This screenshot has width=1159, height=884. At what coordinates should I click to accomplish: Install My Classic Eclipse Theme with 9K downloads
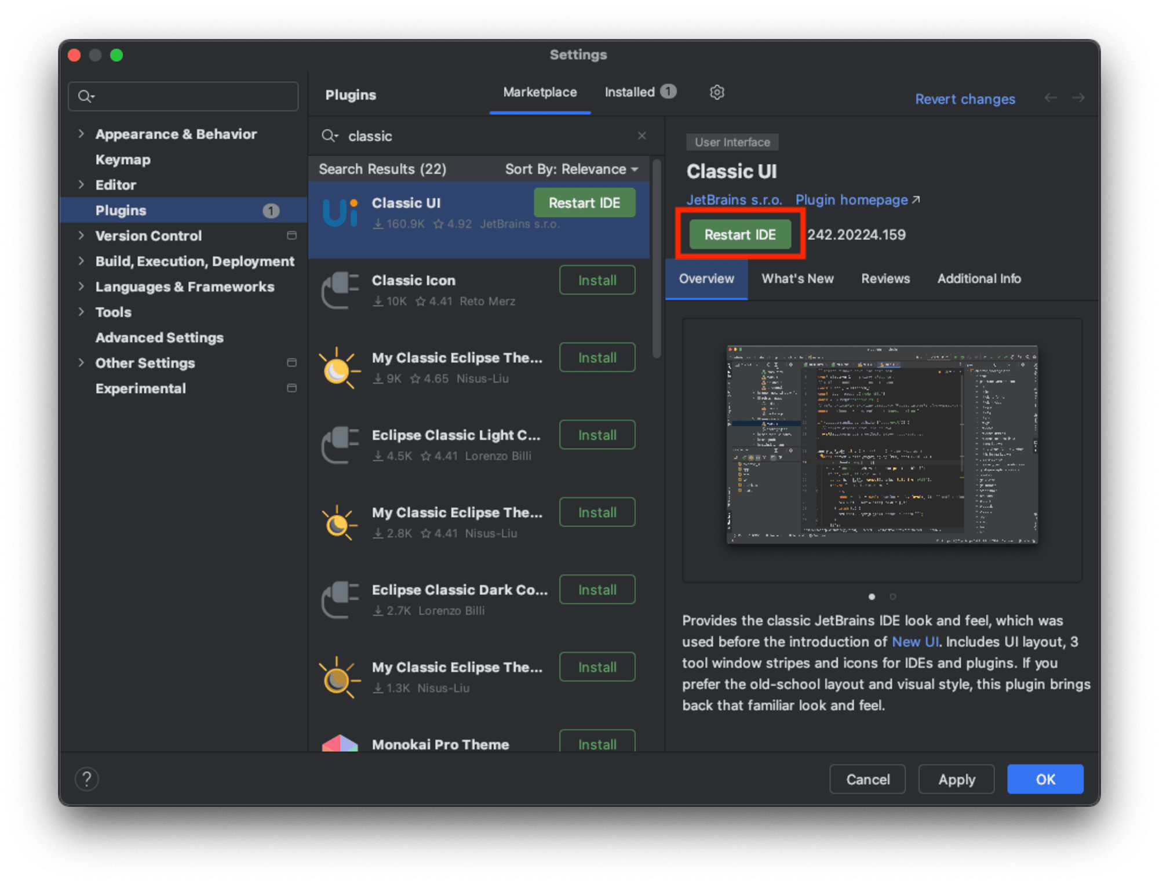pyautogui.click(x=597, y=358)
